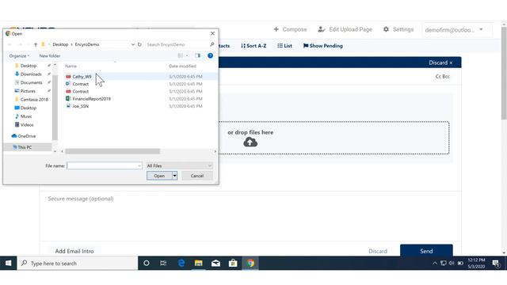Open the Open button's dropdown arrow
Viewport: 507px width, 285px height.
click(x=174, y=176)
